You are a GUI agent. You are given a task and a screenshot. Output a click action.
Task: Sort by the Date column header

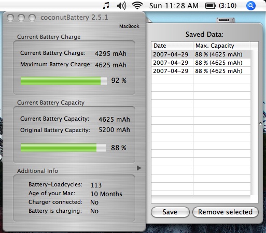[172, 46]
